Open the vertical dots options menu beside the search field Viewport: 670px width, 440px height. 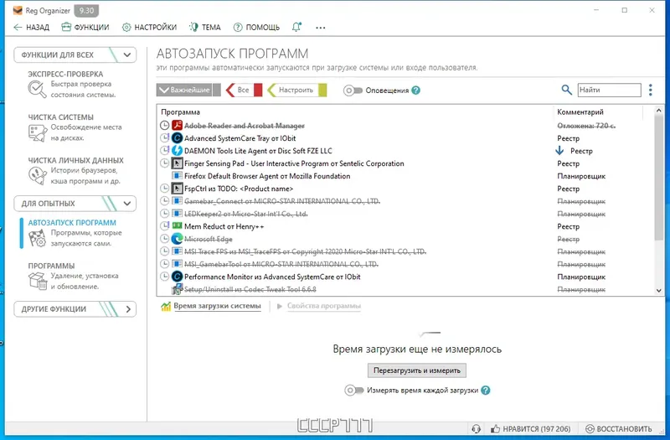coord(651,90)
